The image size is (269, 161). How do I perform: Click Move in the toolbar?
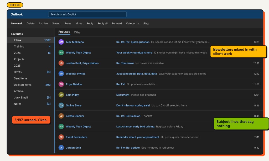(79, 23)
